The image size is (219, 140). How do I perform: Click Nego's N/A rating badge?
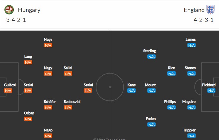coord(48,136)
